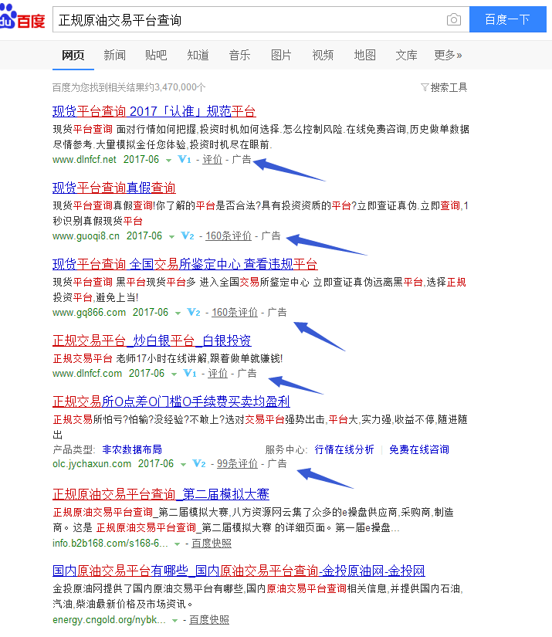Click 160条评价 link for www.gq866.com
The image size is (552, 637).
235,312
